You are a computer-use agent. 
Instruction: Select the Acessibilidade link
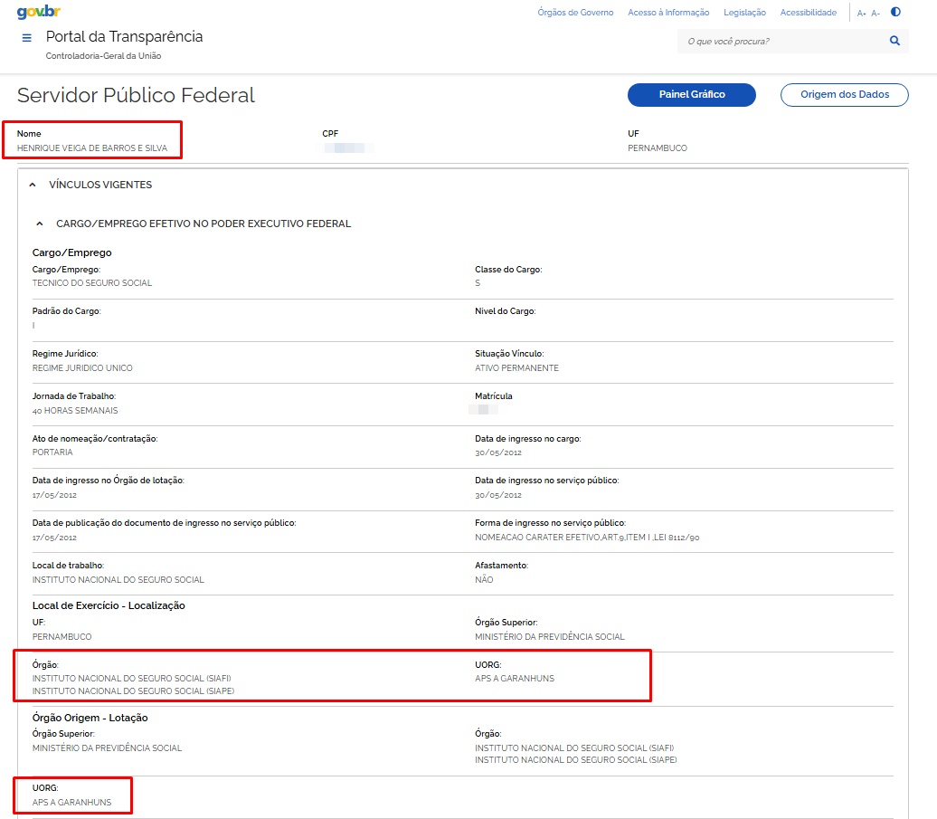pyautogui.click(x=808, y=13)
